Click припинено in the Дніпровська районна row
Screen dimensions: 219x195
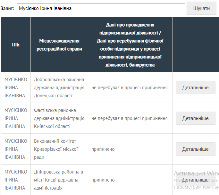[103, 180]
